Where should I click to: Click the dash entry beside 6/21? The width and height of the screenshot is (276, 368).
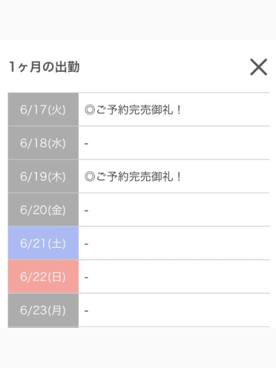point(86,244)
